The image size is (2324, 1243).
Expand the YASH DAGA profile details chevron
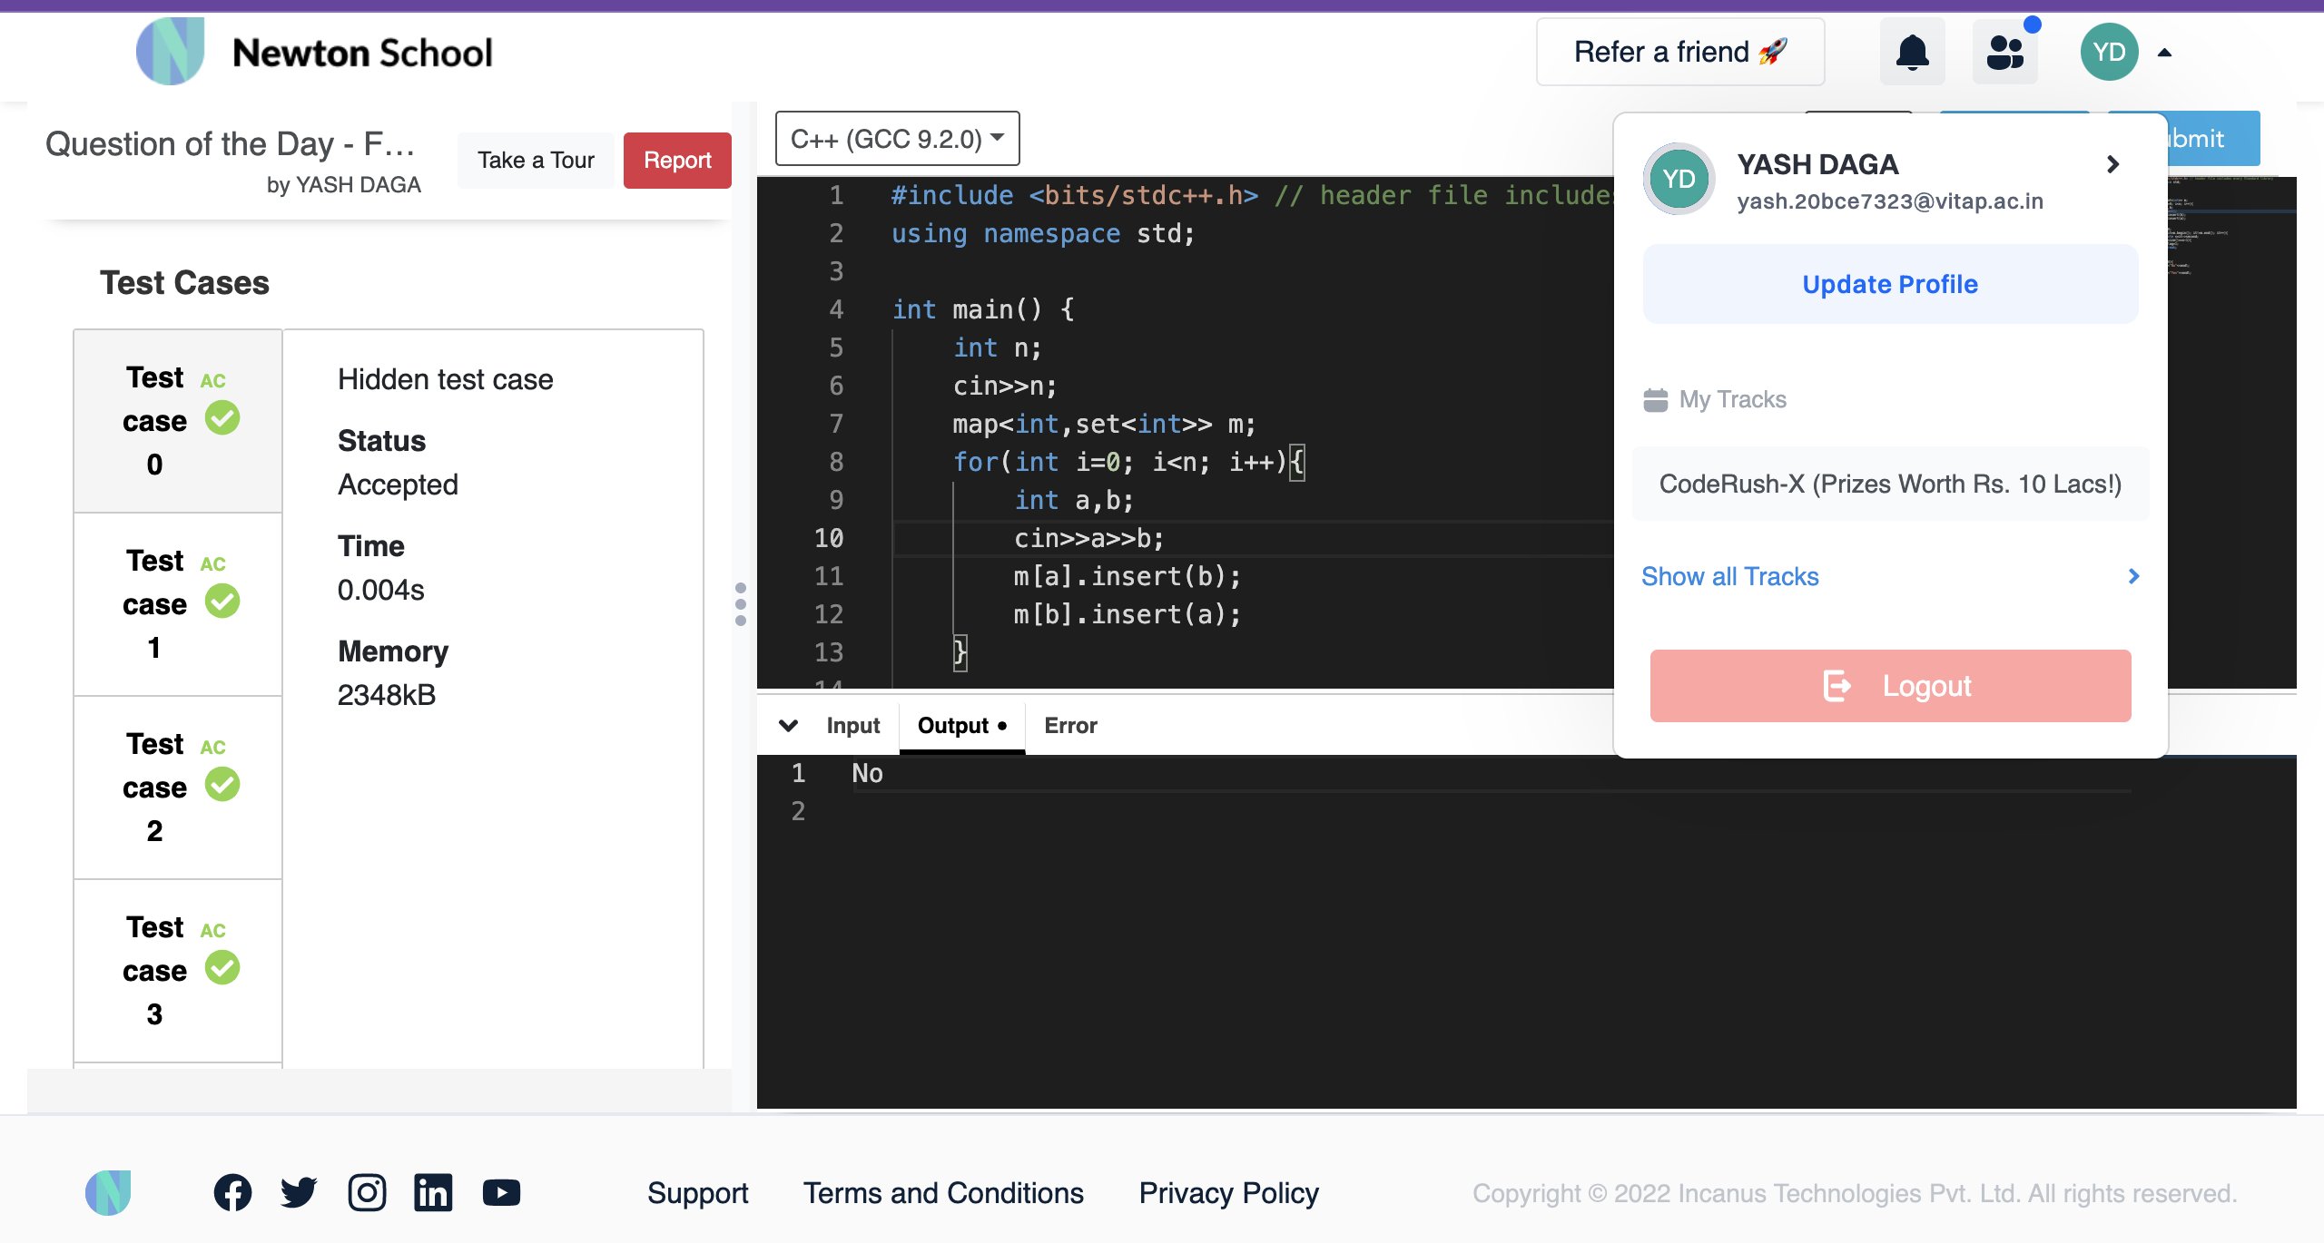(x=2114, y=164)
